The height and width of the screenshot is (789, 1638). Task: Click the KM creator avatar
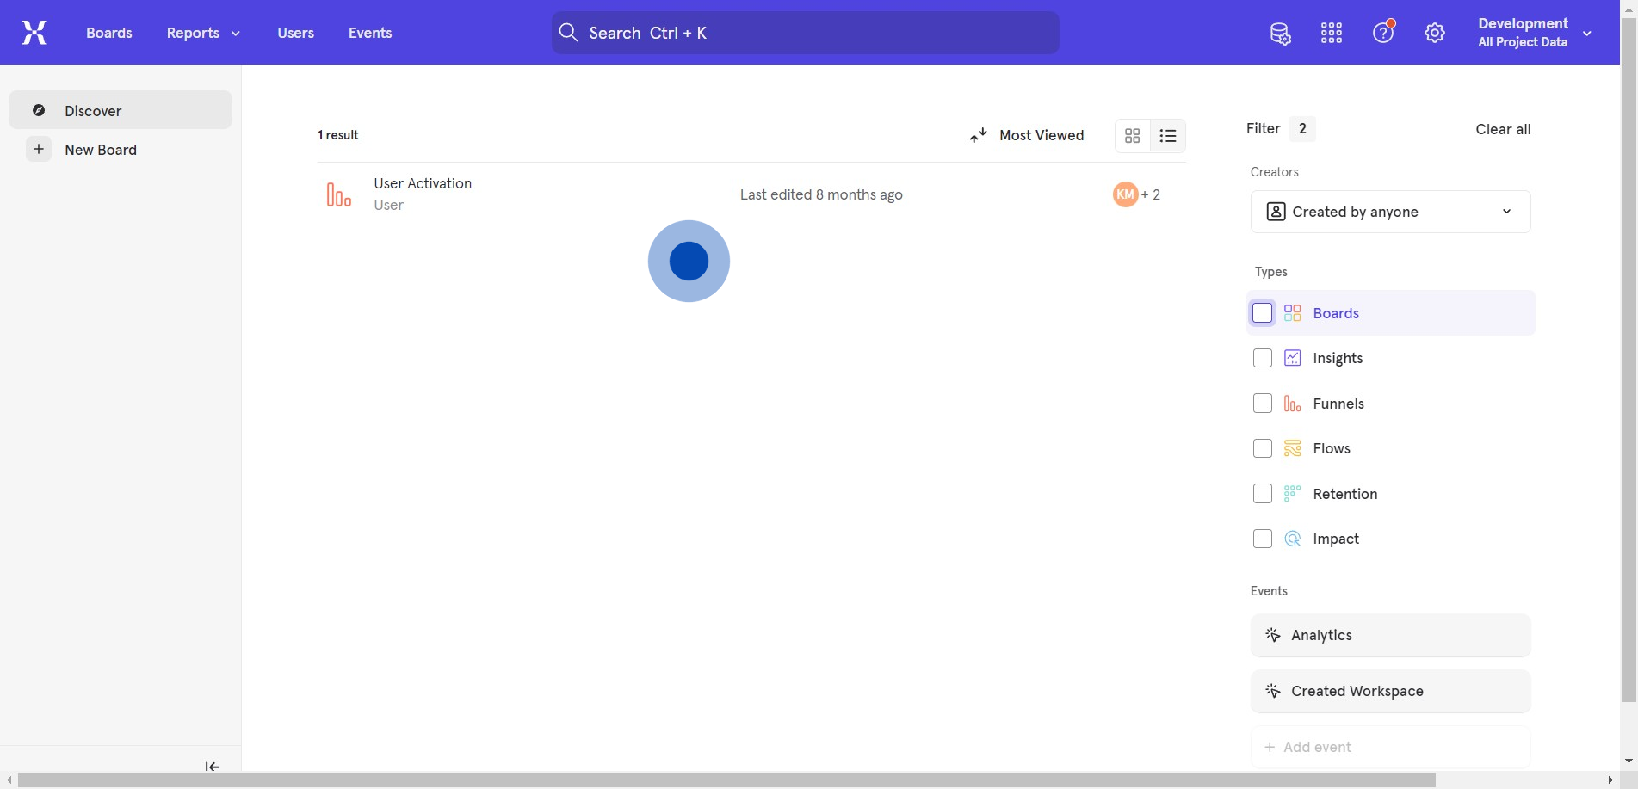coord(1125,194)
